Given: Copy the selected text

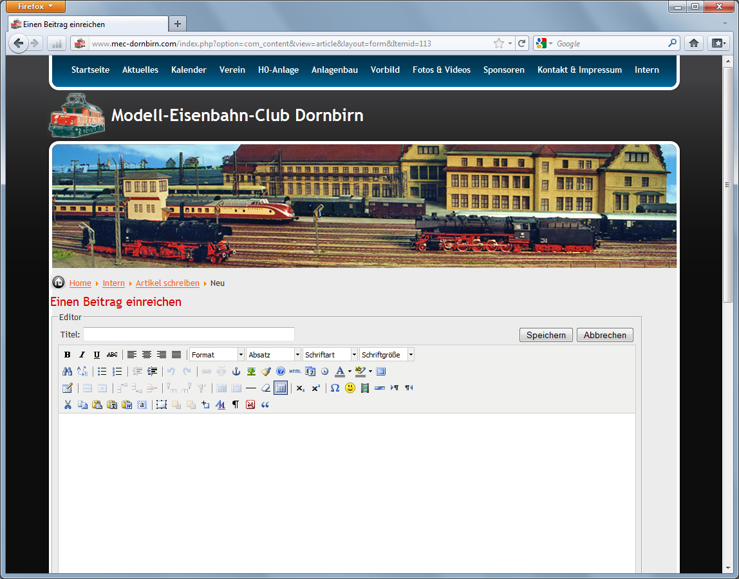Looking at the screenshot, I should click(x=82, y=404).
